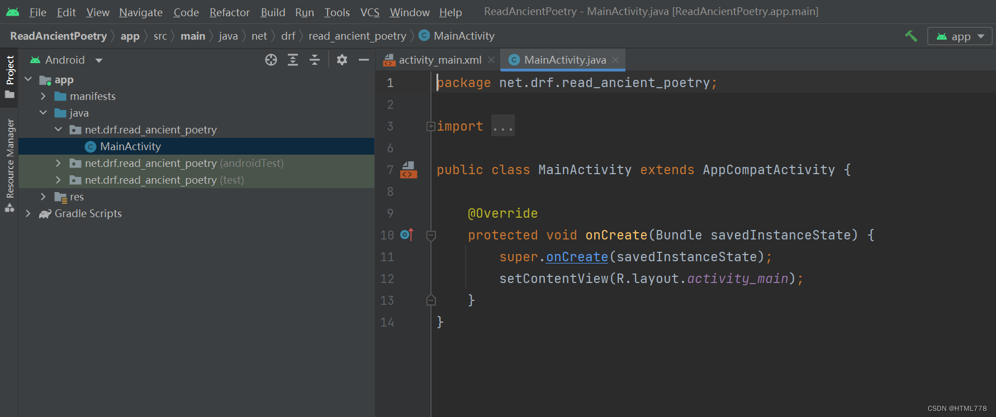Expand the (test) package node
Viewport: 996px width, 417px height.
pos(59,180)
